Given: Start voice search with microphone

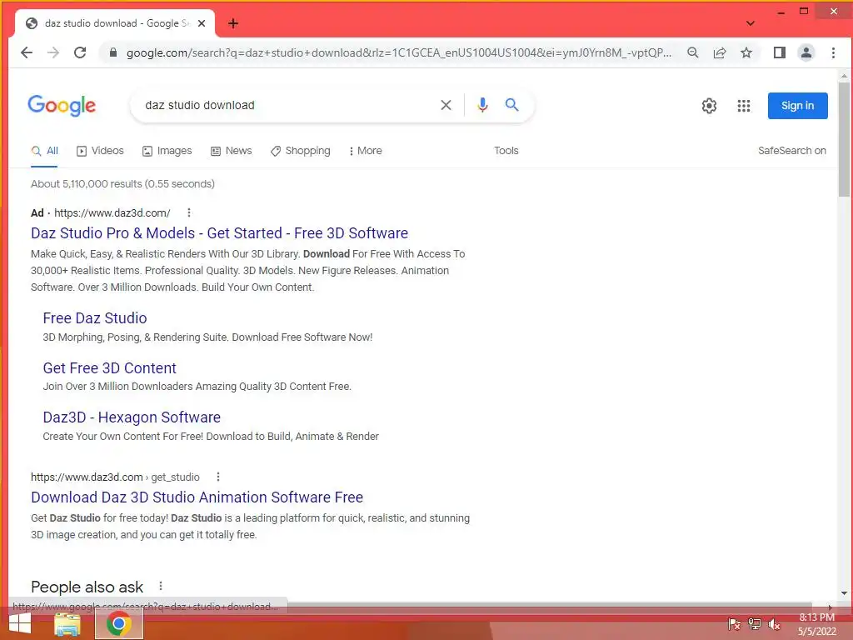Looking at the screenshot, I should point(482,105).
